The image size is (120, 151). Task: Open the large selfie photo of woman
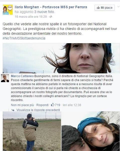(61, 58)
